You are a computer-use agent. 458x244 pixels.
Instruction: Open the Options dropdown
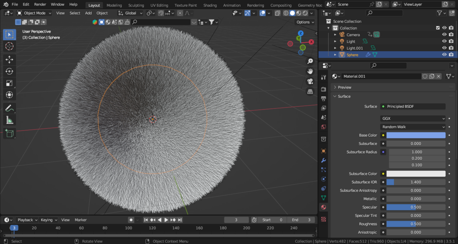[x=305, y=22]
